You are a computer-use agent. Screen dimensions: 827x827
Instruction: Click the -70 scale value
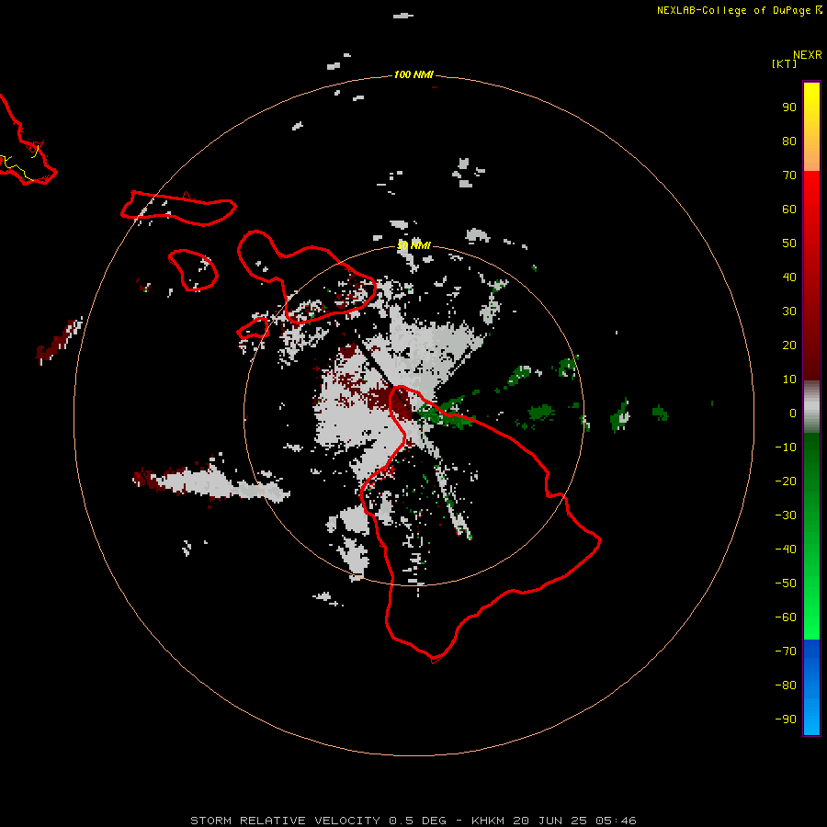click(786, 651)
